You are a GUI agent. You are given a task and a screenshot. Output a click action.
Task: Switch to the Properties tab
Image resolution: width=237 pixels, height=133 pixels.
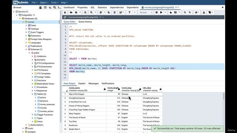click(x=82, y=7)
